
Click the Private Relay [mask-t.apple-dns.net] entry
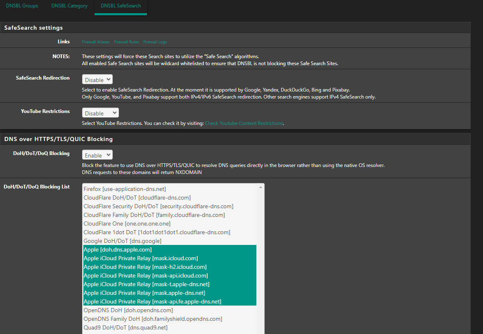point(170,284)
